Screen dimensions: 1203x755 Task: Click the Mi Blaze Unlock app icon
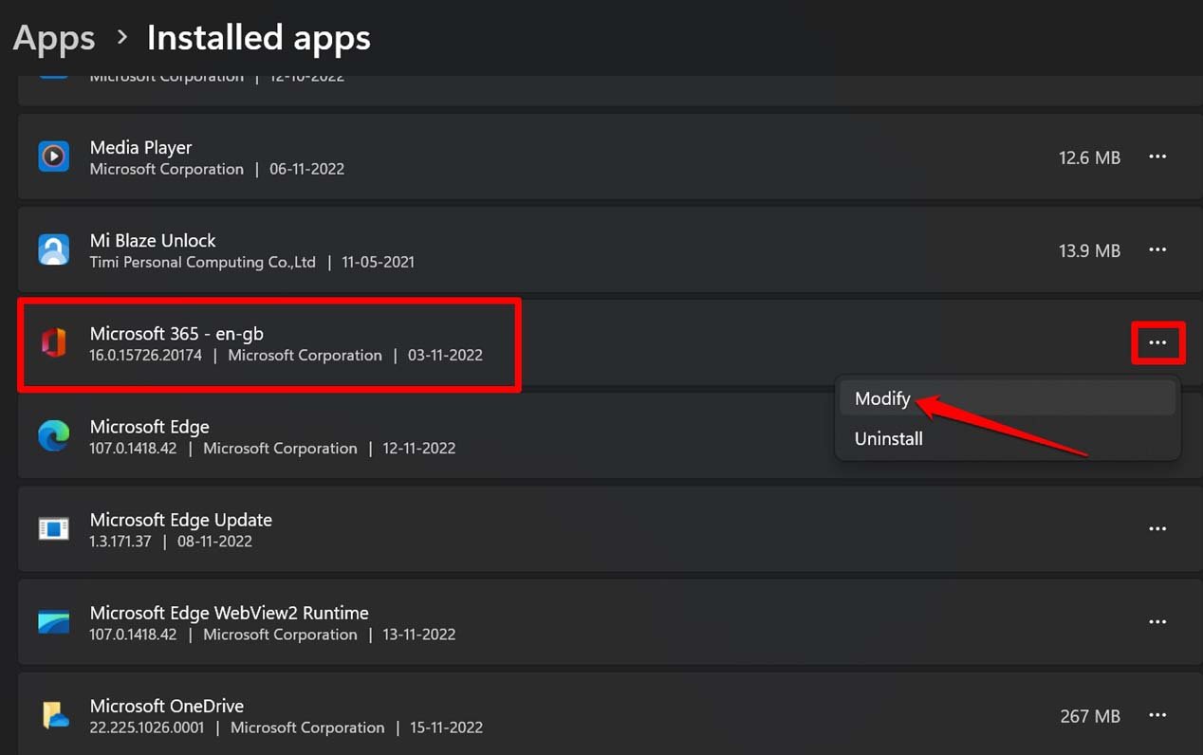point(54,249)
